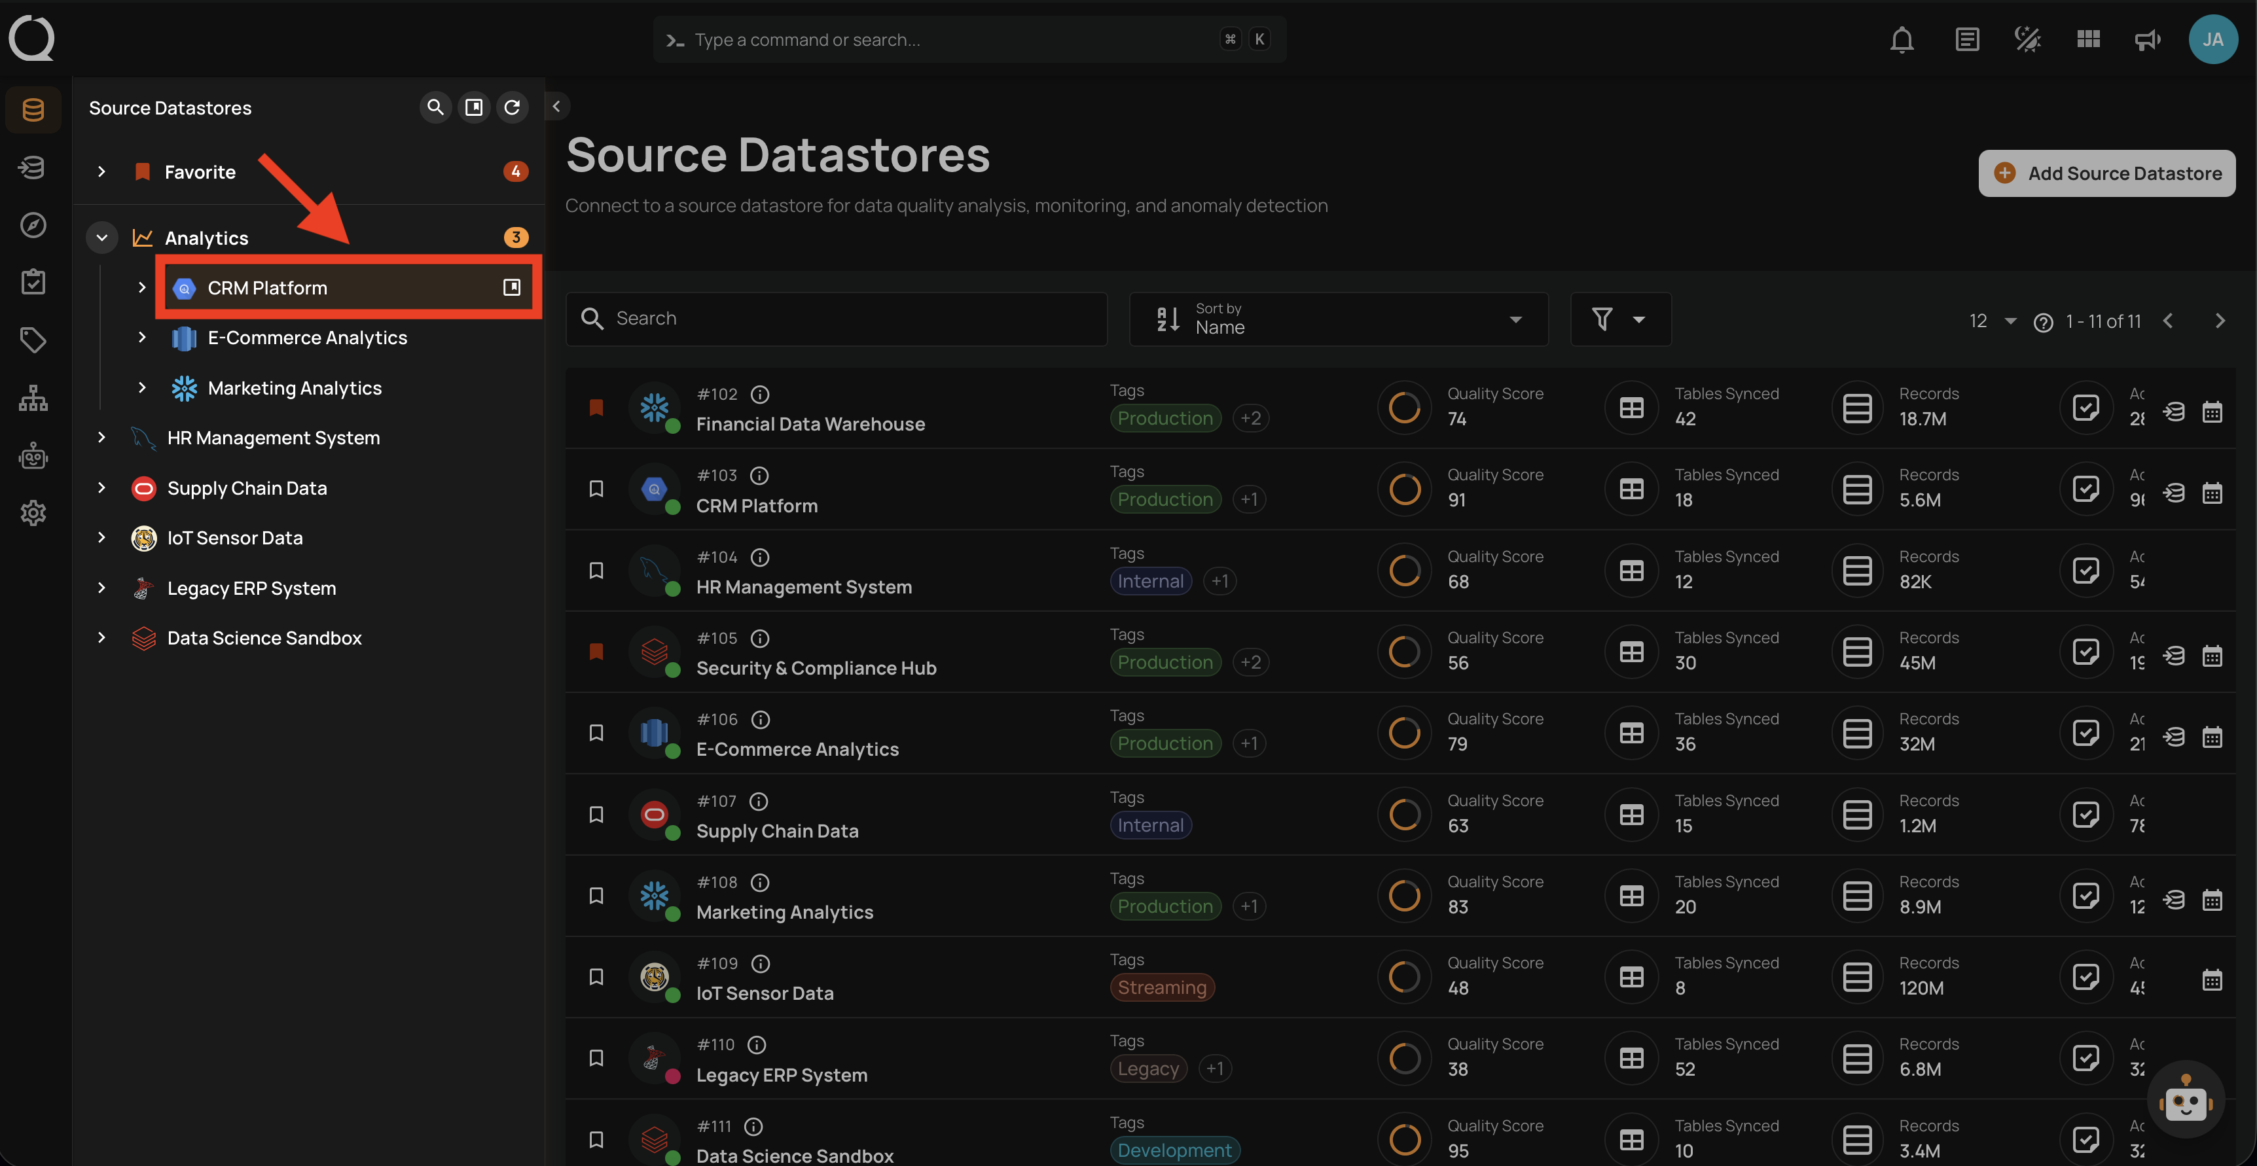Click the Add Source Datastore button
Image resolution: width=2257 pixels, height=1166 pixels.
point(2106,173)
